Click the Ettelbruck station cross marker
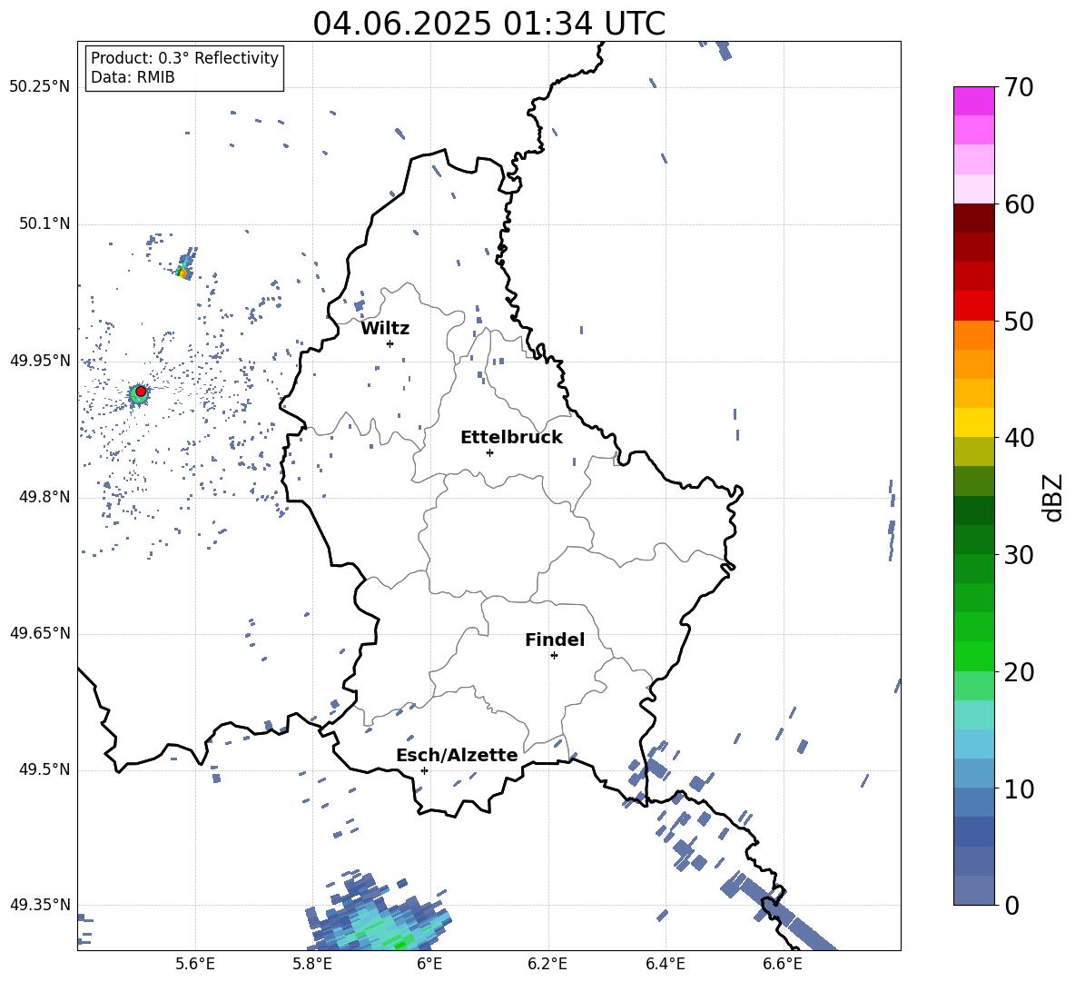1075x982 pixels. 489,452
